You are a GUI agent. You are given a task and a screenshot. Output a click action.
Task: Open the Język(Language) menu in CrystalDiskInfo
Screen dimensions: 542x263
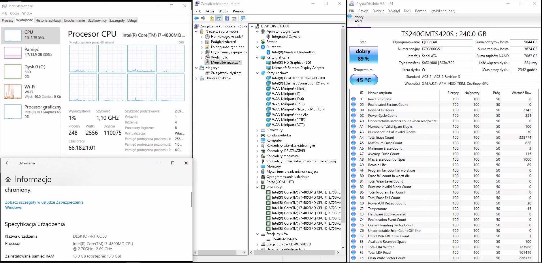pyautogui.click(x=442, y=11)
